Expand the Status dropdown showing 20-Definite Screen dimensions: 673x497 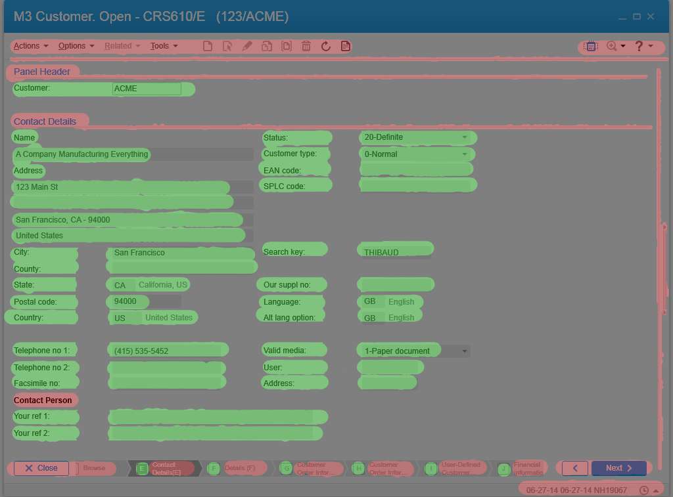tap(465, 137)
